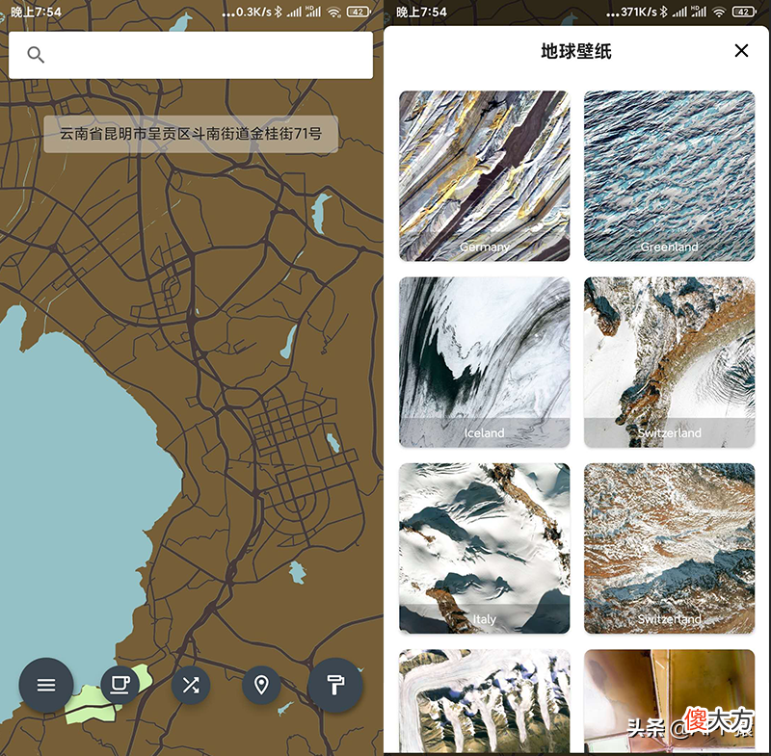Tap the Wi-Fi icon in left status bar
This screenshot has height=756, width=771.
click(334, 13)
